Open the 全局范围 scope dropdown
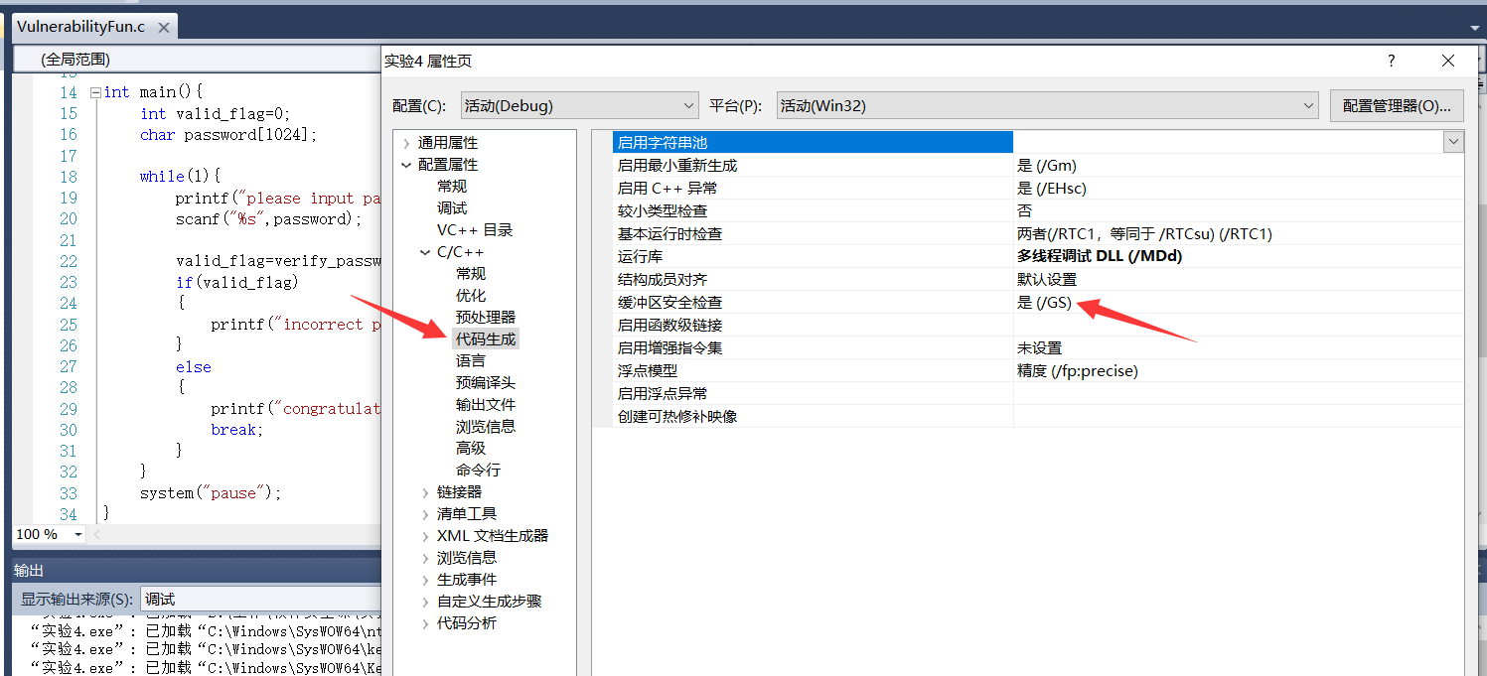Viewport: 1487px width, 676px height. (199, 60)
